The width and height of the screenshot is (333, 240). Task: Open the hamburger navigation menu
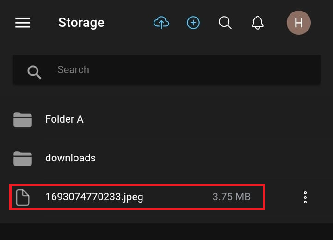point(23,23)
